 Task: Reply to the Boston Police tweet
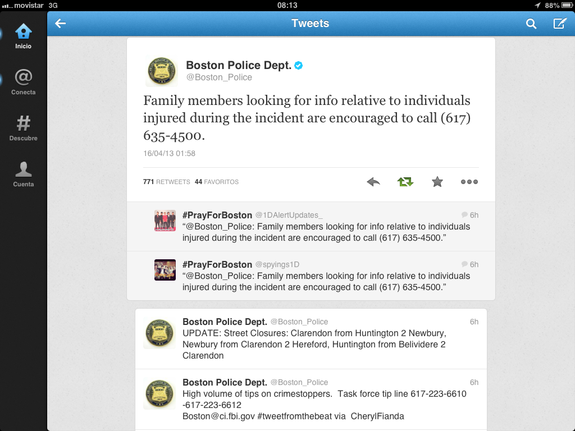tap(373, 182)
